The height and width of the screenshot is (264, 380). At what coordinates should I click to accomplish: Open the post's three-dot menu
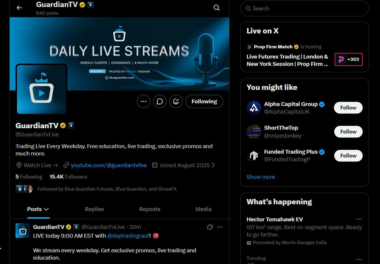point(220,227)
